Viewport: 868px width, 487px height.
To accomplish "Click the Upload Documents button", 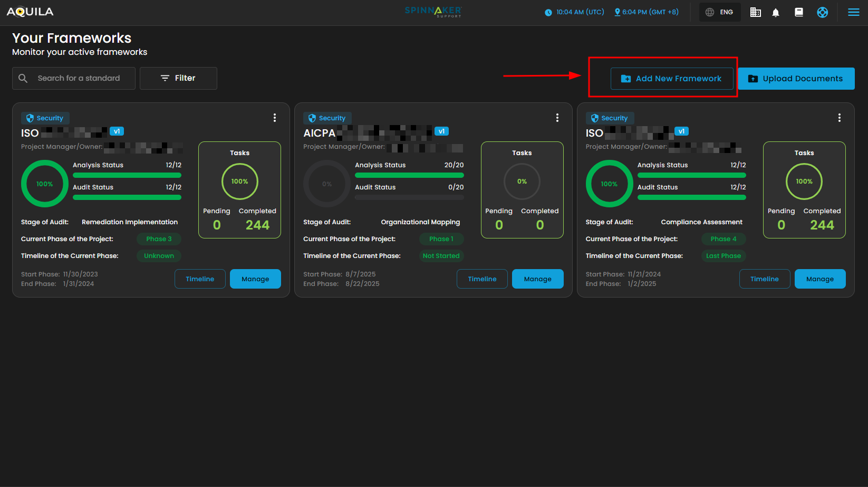I will pos(796,79).
